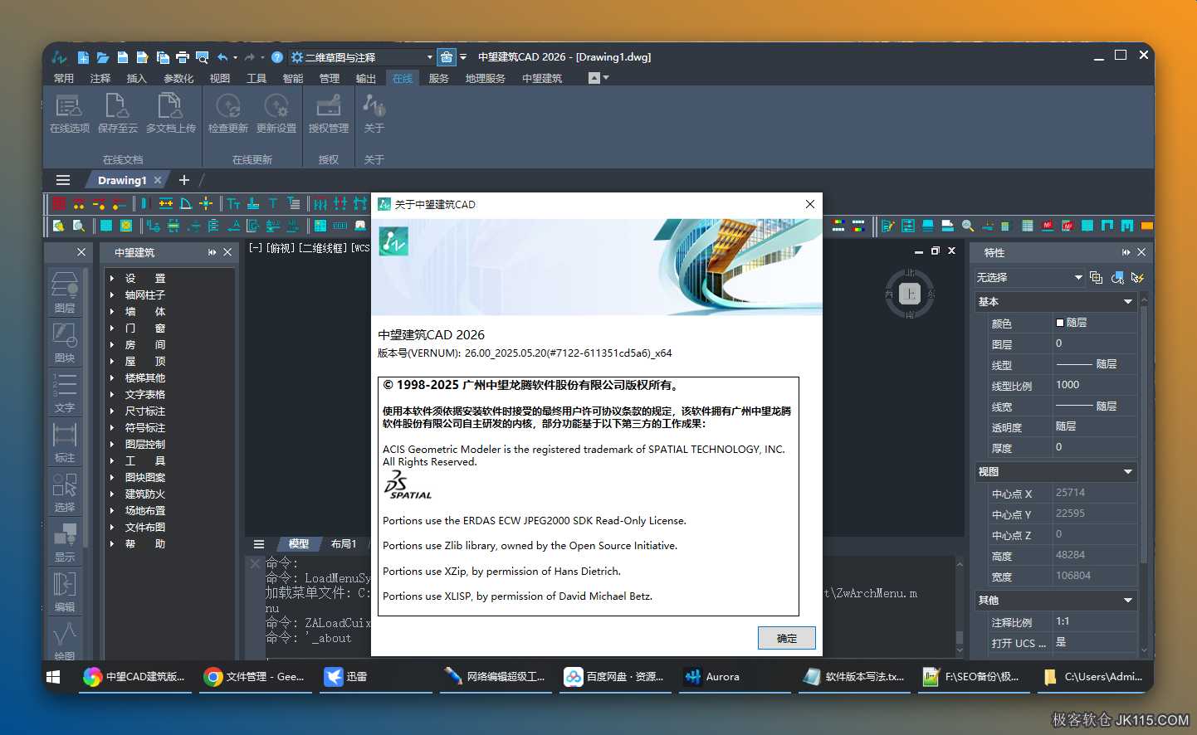Collapse the 其他 section in properties
This screenshot has width=1197, height=735.
1128,601
